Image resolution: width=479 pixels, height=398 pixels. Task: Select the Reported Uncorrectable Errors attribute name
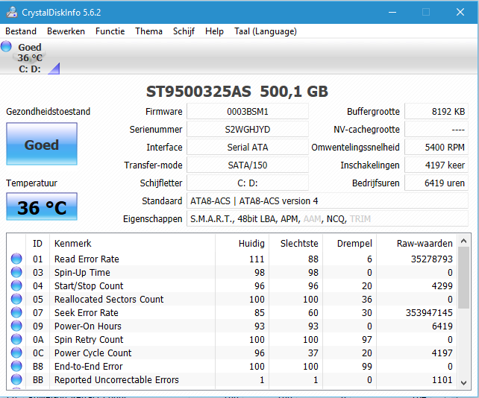pyautogui.click(x=116, y=379)
